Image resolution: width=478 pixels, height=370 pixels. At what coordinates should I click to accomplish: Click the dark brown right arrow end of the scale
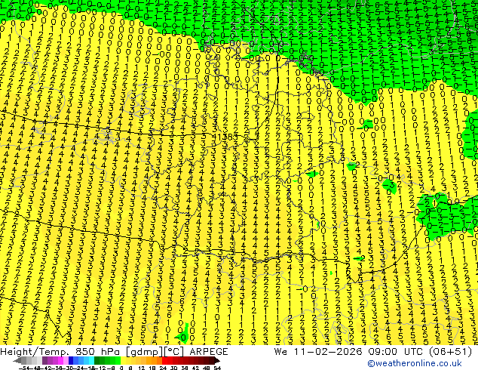216,360
